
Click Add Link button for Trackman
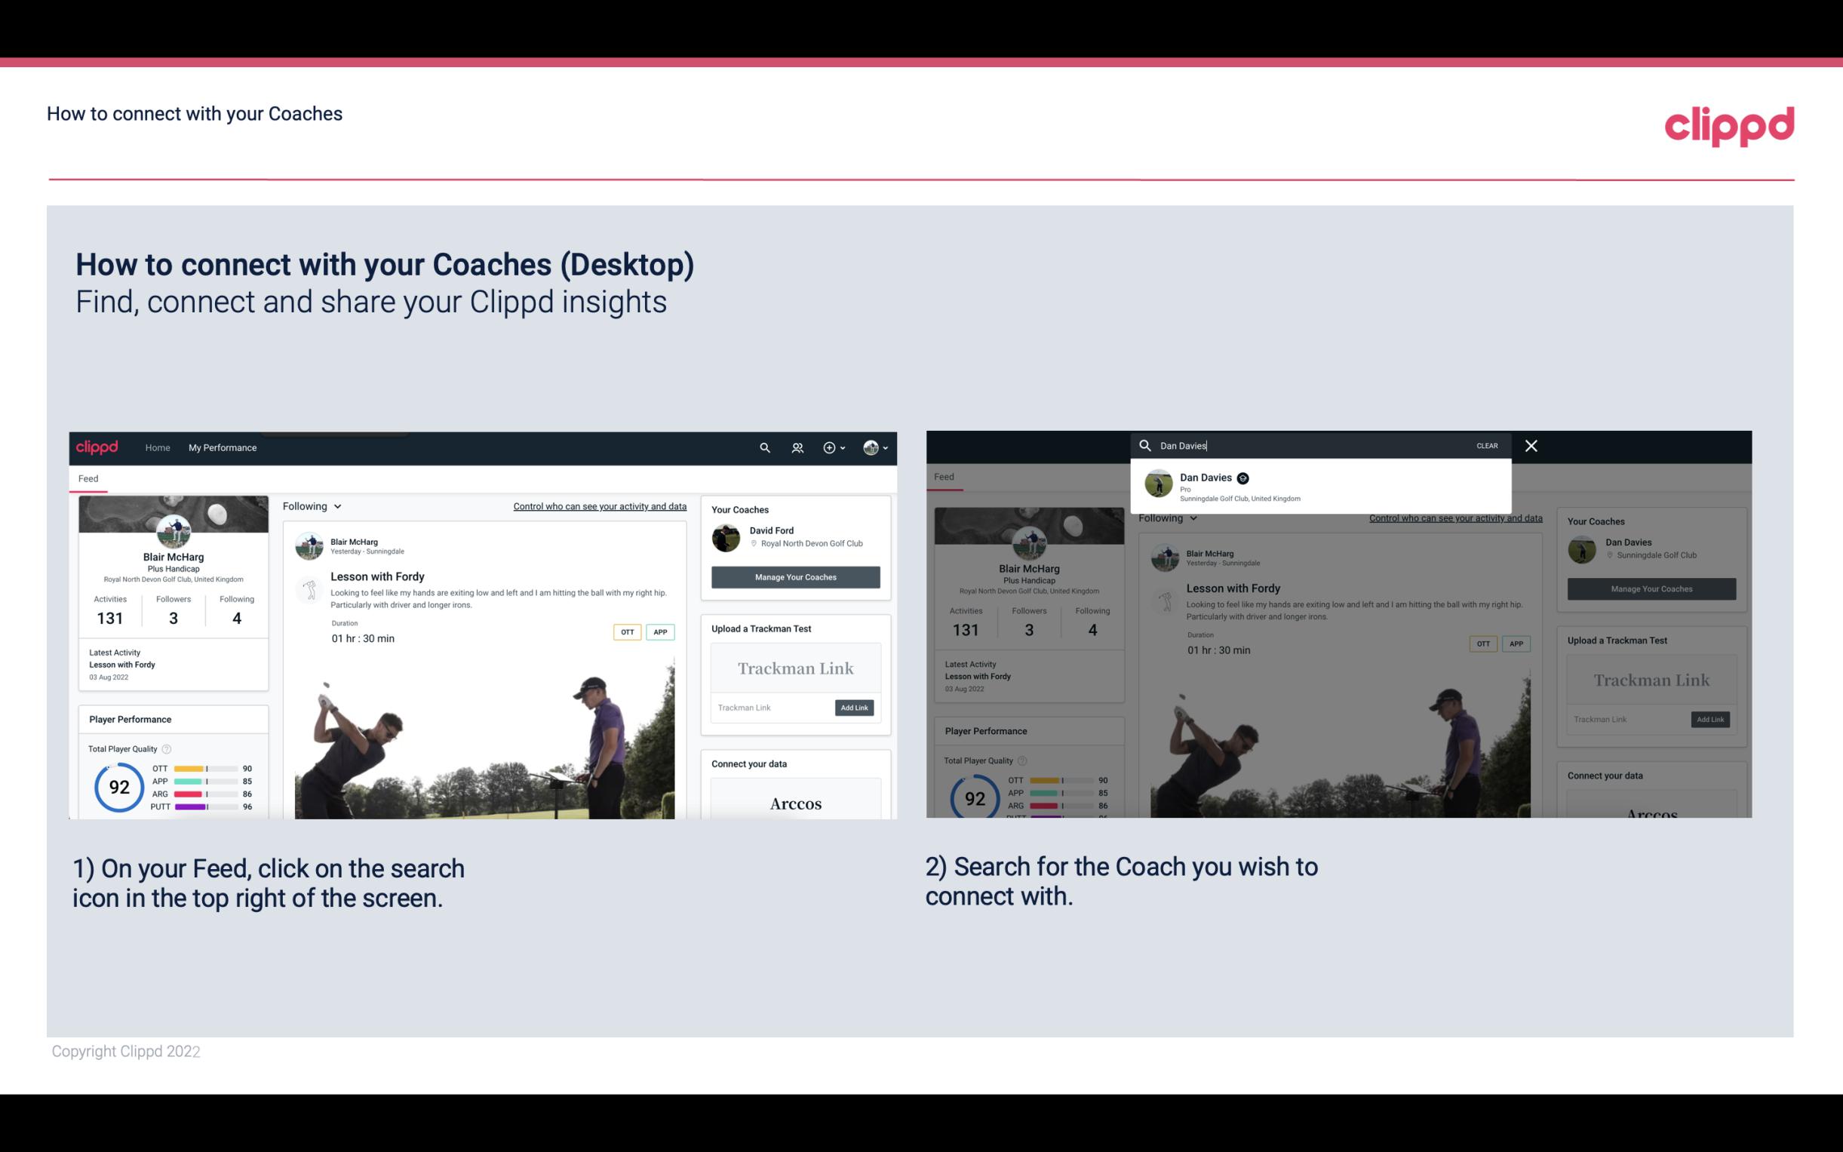click(x=855, y=708)
